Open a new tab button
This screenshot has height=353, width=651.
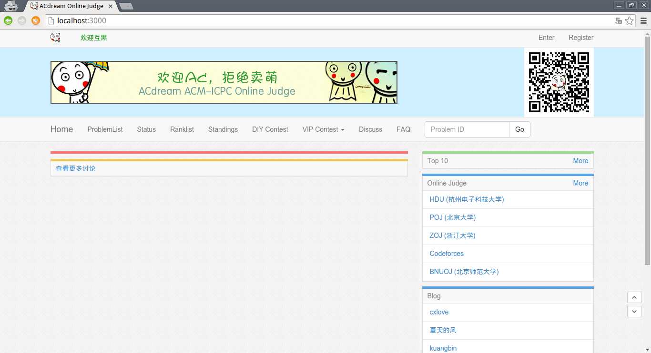tap(126, 6)
